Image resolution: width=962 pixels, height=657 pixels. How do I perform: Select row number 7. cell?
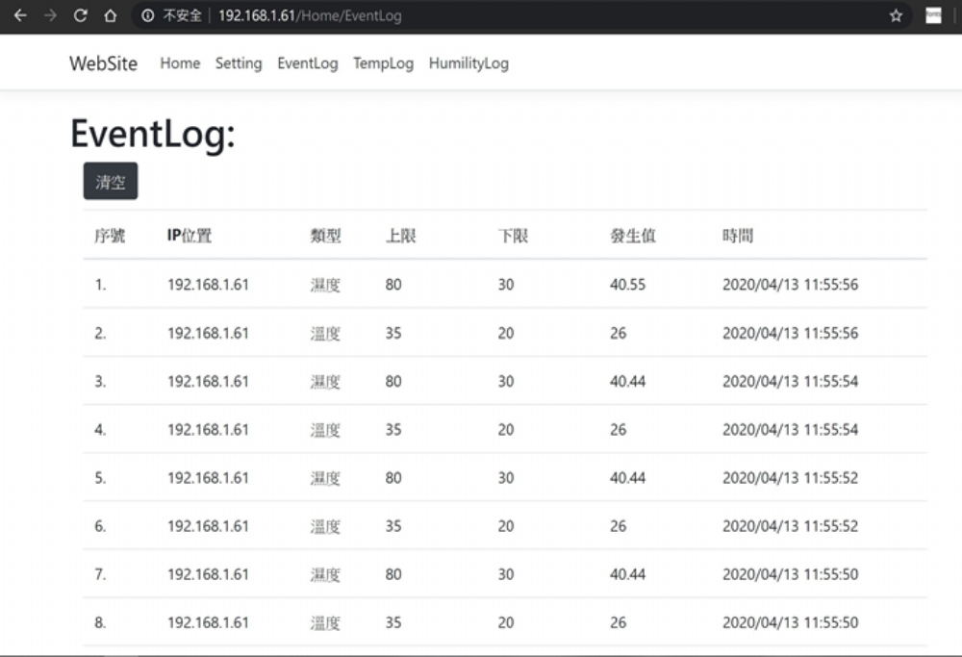click(100, 574)
